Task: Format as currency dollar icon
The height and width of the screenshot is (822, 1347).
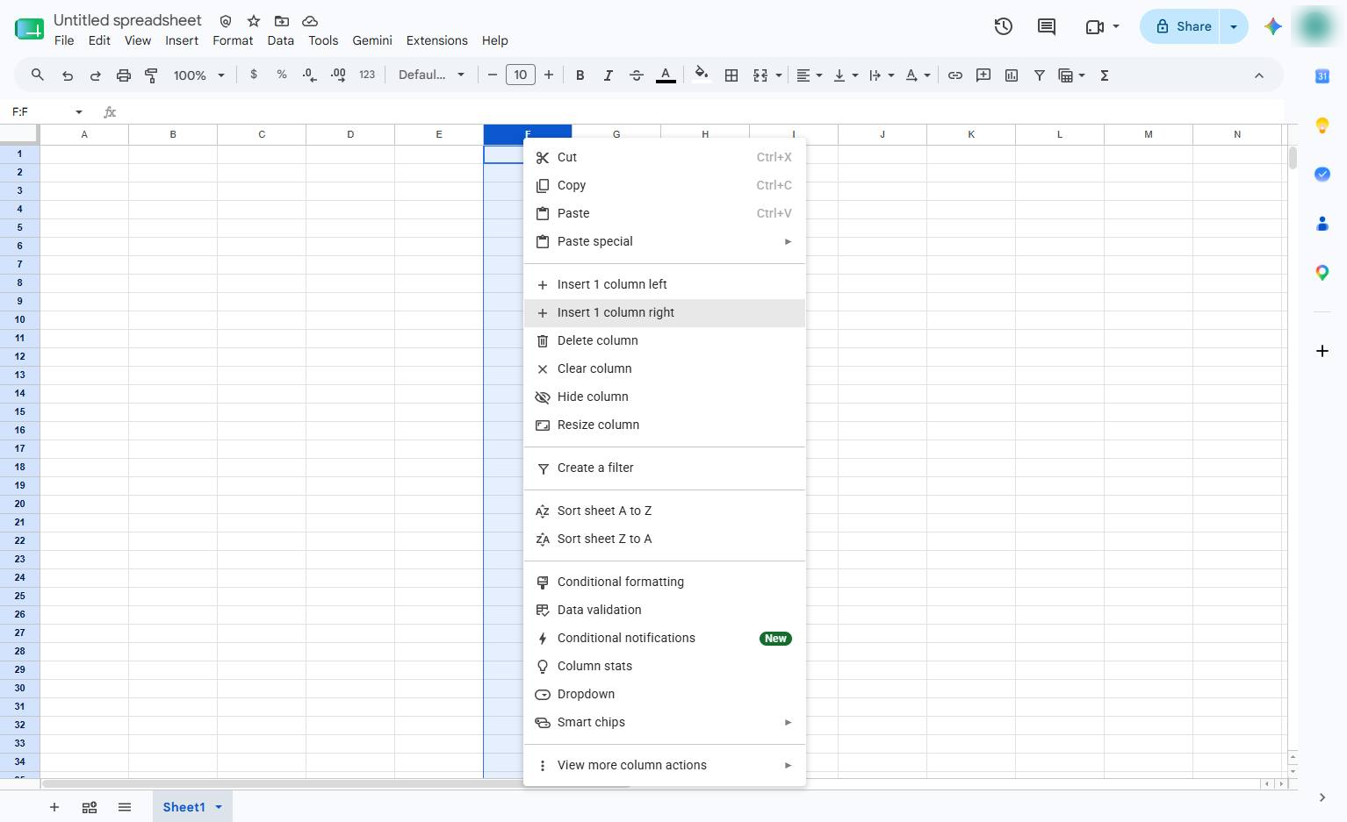Action: (x=254, y=75)
